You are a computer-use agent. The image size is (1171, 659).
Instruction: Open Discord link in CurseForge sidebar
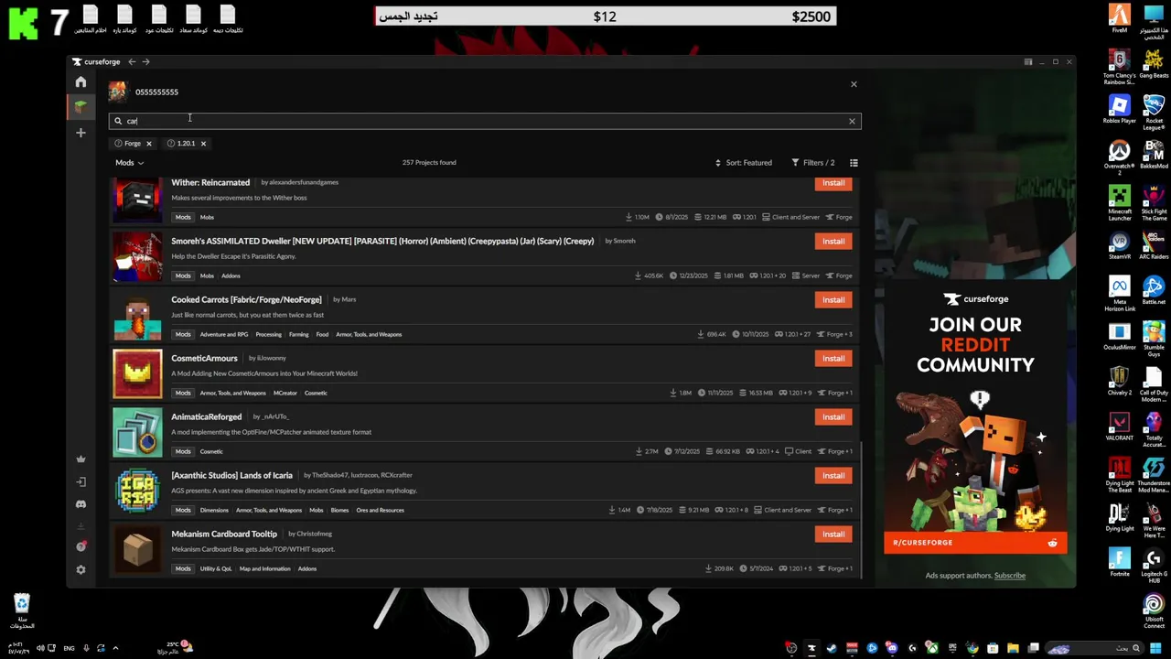tap(81, 504)
